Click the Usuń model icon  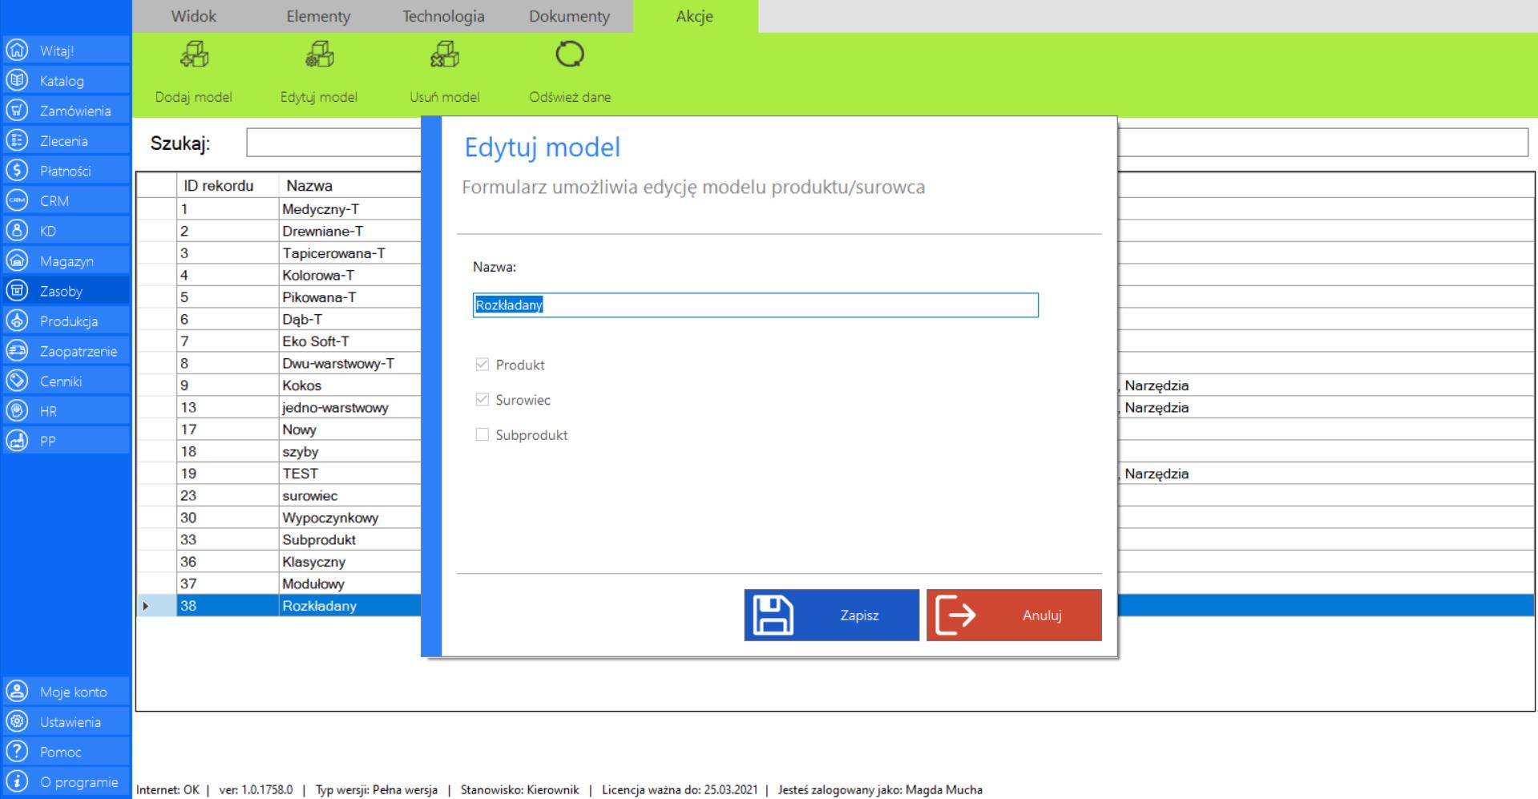click(444, 56)
